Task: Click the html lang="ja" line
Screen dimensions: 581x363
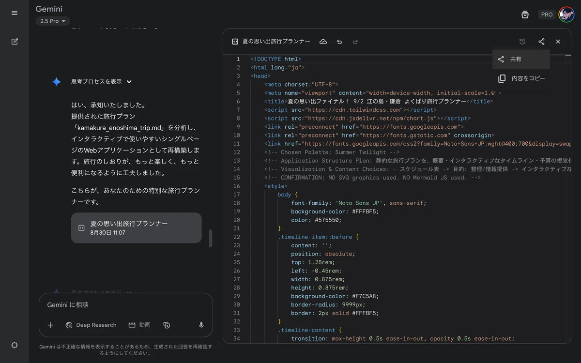Action: (277, 67)
